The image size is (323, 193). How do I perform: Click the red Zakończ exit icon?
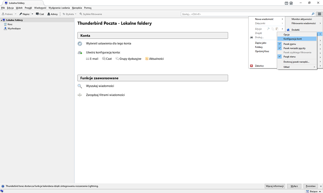[252, 66]
